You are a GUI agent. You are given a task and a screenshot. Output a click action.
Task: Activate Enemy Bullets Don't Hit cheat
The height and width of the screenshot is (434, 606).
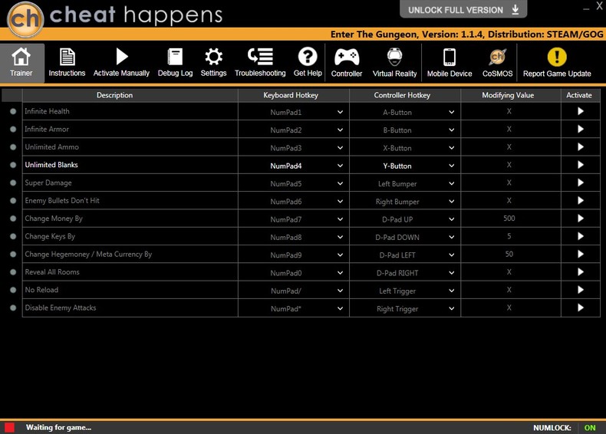click(581, 201)
